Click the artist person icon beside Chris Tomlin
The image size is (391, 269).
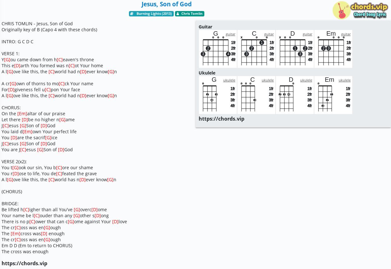pyautogui.click(x=178, y=14)
